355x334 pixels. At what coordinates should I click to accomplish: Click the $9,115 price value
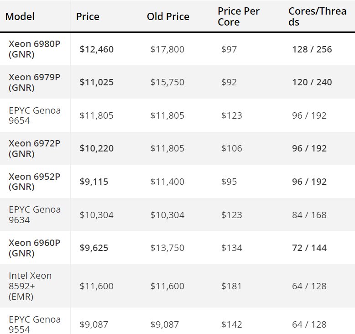(94, 182)
